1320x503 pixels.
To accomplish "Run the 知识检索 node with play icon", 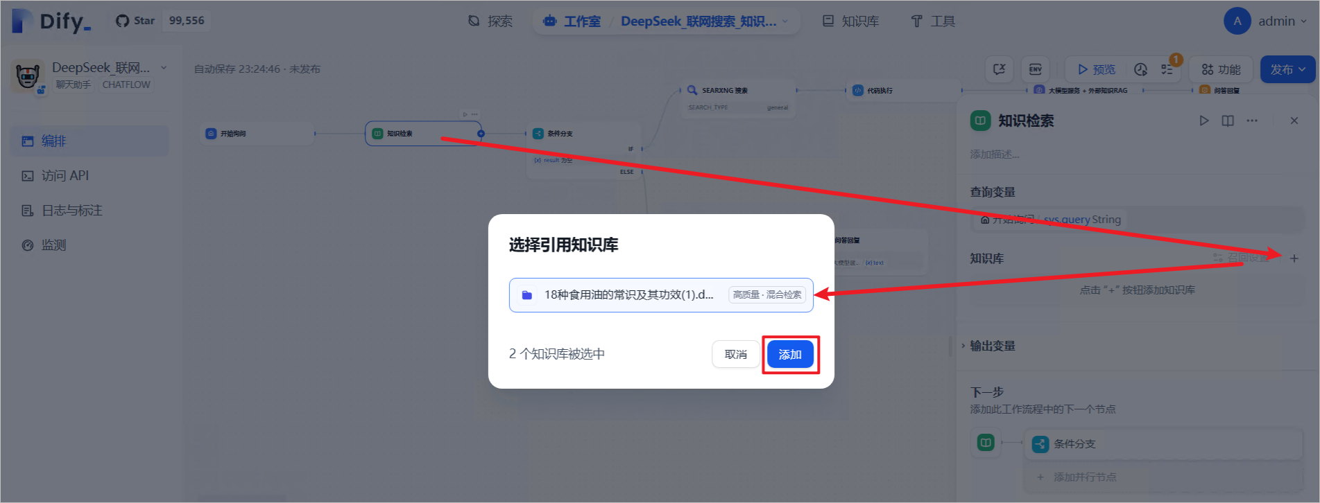I will click(1203, 121).
